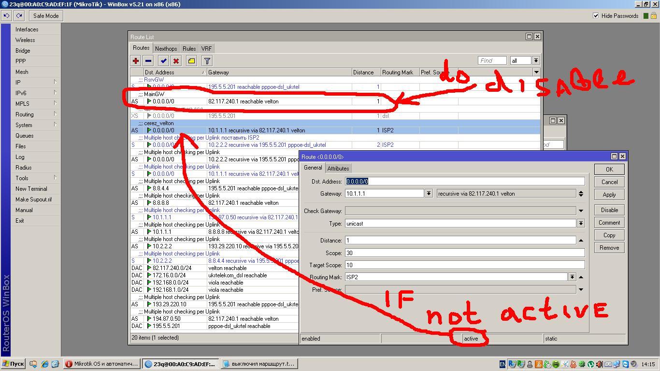Open the PPP menu item
Viewport: 660px width, 371px height.
pos(36,61)
